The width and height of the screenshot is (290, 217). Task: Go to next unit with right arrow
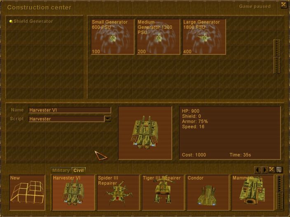pyautogui.click(x=264, y=170)
